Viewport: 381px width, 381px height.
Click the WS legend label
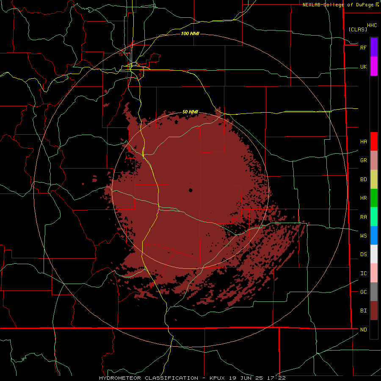click(x=363, y=235)
